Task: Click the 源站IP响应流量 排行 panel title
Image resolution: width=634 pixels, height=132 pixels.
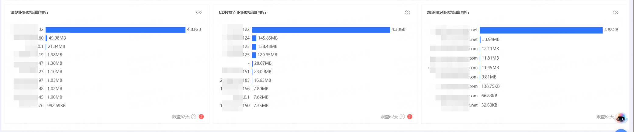Action: pyautogui.click(x=29, y=12)
